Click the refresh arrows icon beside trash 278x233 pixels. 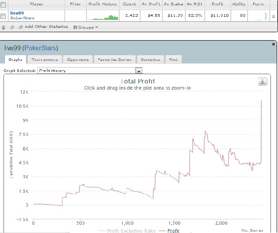pos(12,27)
